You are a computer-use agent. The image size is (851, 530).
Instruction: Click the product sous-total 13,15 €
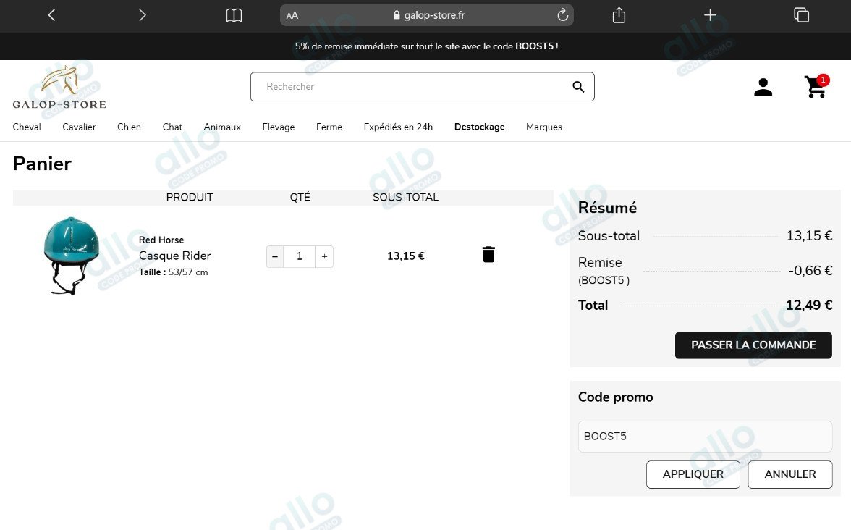[405, 256]
